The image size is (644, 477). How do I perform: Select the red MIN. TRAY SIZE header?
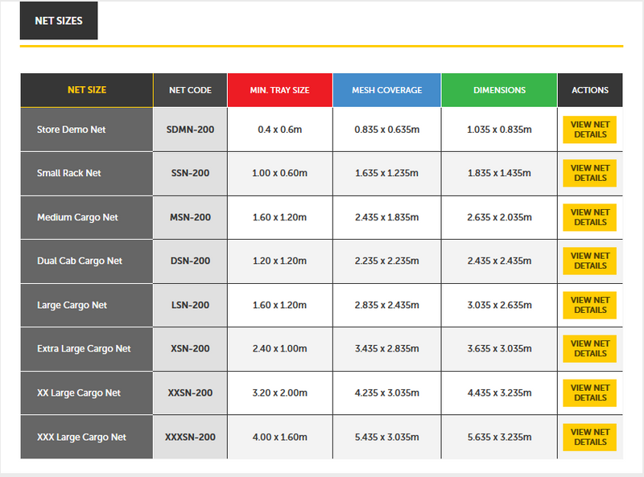tap(279, 90)
